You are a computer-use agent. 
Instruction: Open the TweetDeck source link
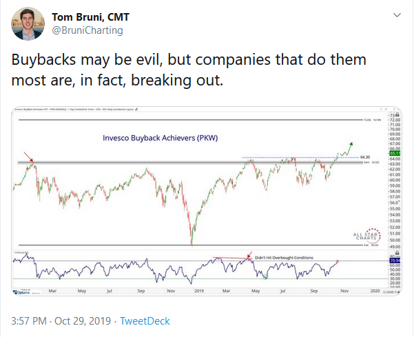point(145,321)
